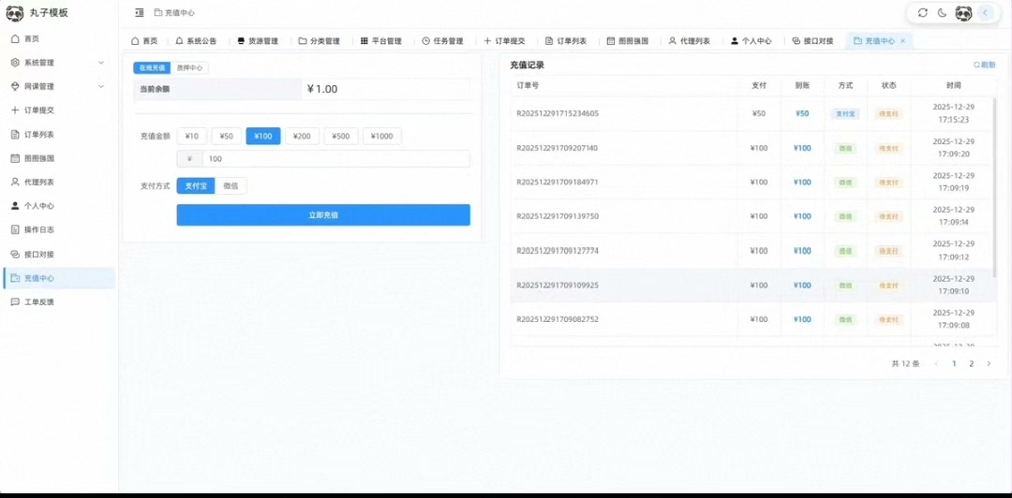This screenshot has width=1012, height=498.
Task: Choose 微信 as payment method
Action: coord(231,186)
